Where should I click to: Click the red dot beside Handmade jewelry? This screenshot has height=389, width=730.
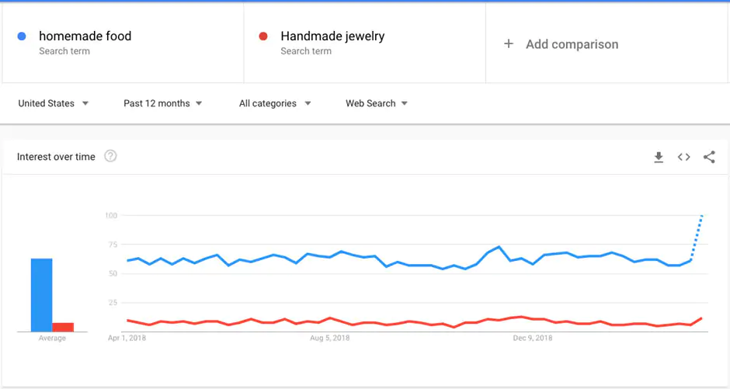[263, 36]
